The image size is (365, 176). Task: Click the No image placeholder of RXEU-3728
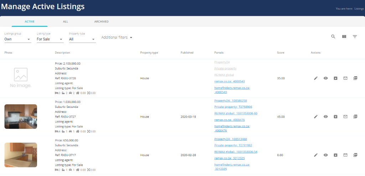[21, 78]
